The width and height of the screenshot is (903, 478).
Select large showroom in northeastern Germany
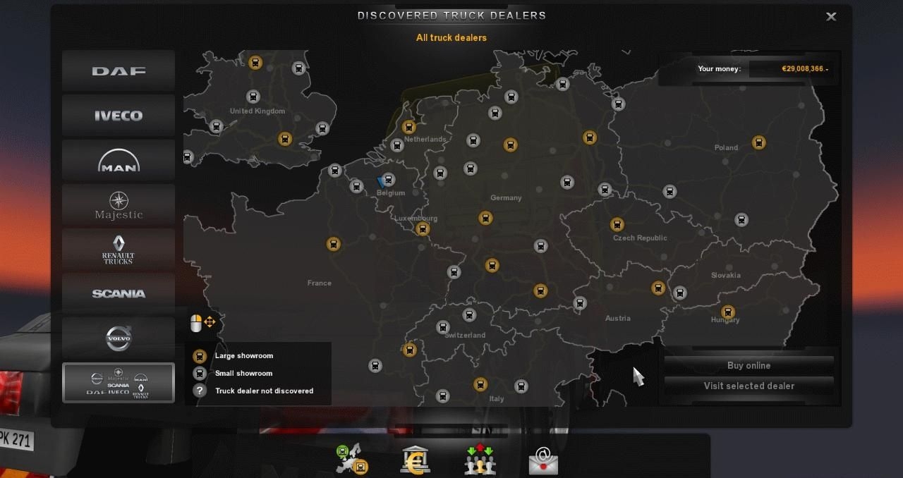[x=590, y=137]
